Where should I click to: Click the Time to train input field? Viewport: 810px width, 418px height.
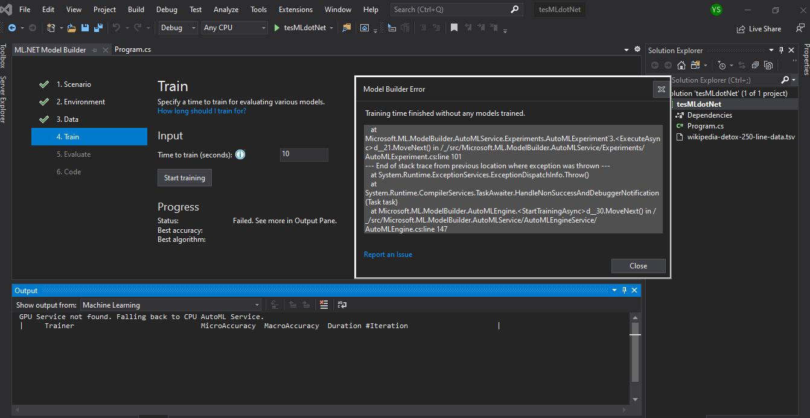coord(304,154)
